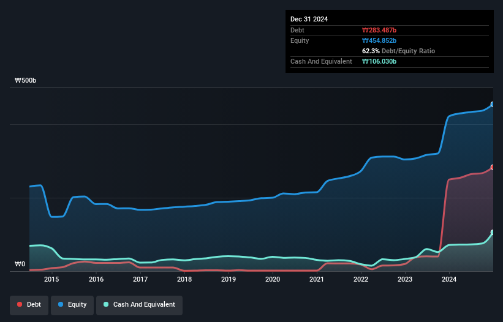Click the 2018 x-axis label

click(x=184, y=279)
